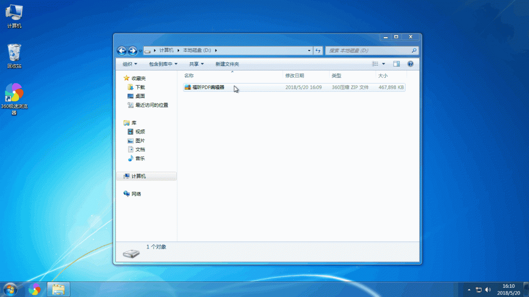Toggle the preview pane
This screenshot has width=529, height=297.
click(396, 64)
